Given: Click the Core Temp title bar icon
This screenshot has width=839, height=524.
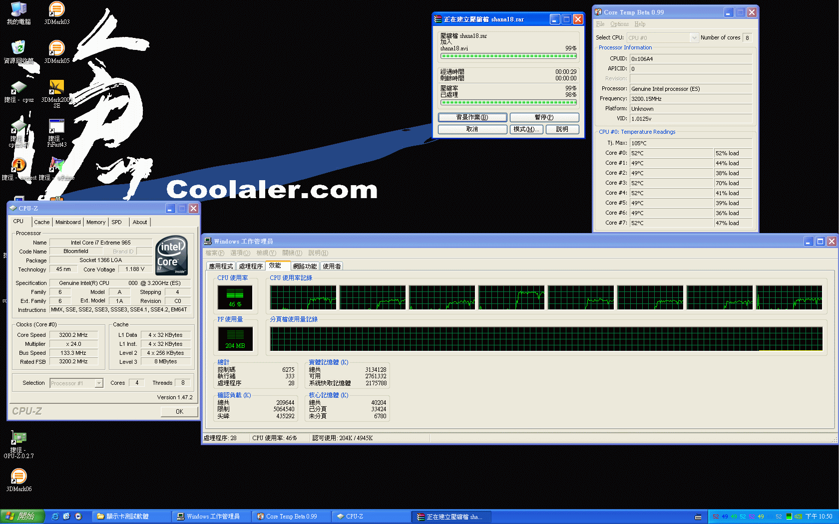Looking at the screenshot, I should click(598, 12).
